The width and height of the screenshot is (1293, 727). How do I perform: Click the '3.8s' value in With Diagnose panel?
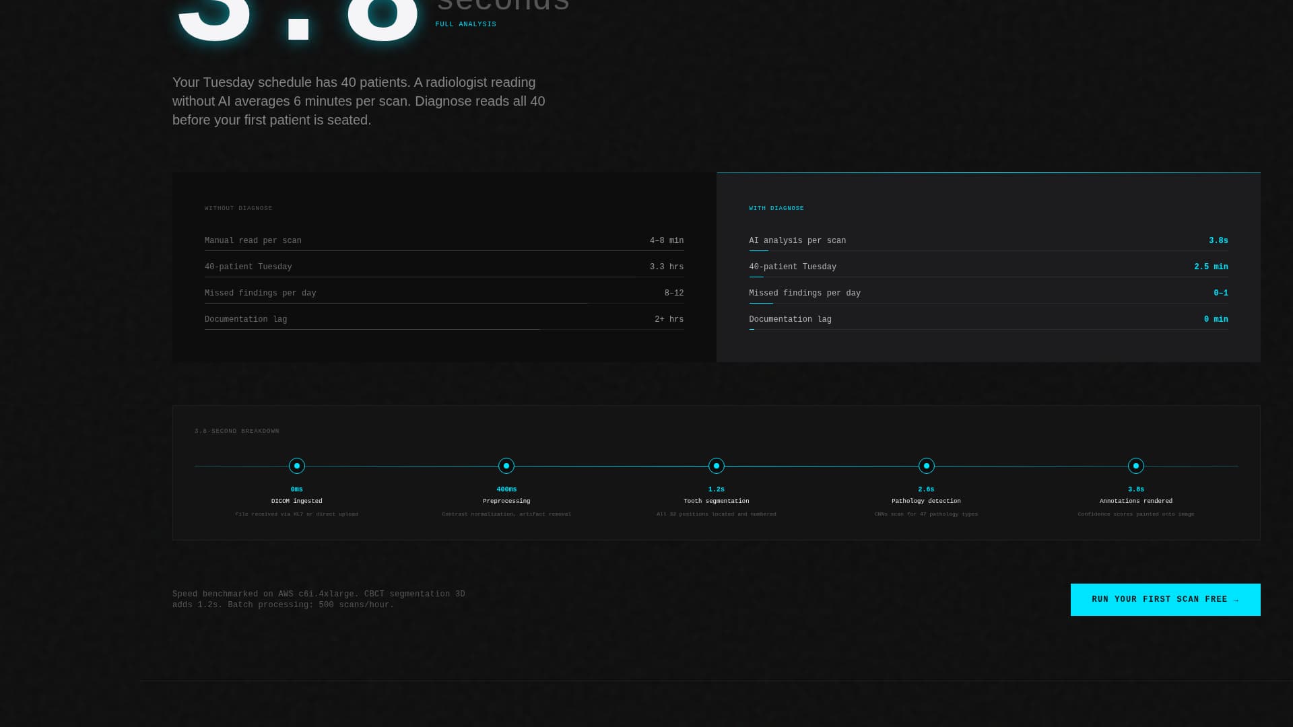tap(1218, 241)
